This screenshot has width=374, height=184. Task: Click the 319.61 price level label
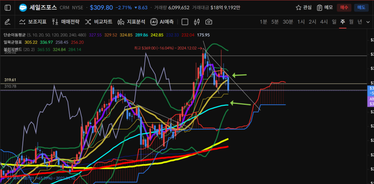click(x=10, y=80)
